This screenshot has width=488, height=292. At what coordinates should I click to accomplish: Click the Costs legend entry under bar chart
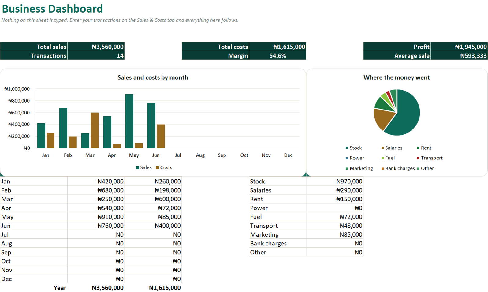coord(164,167)
